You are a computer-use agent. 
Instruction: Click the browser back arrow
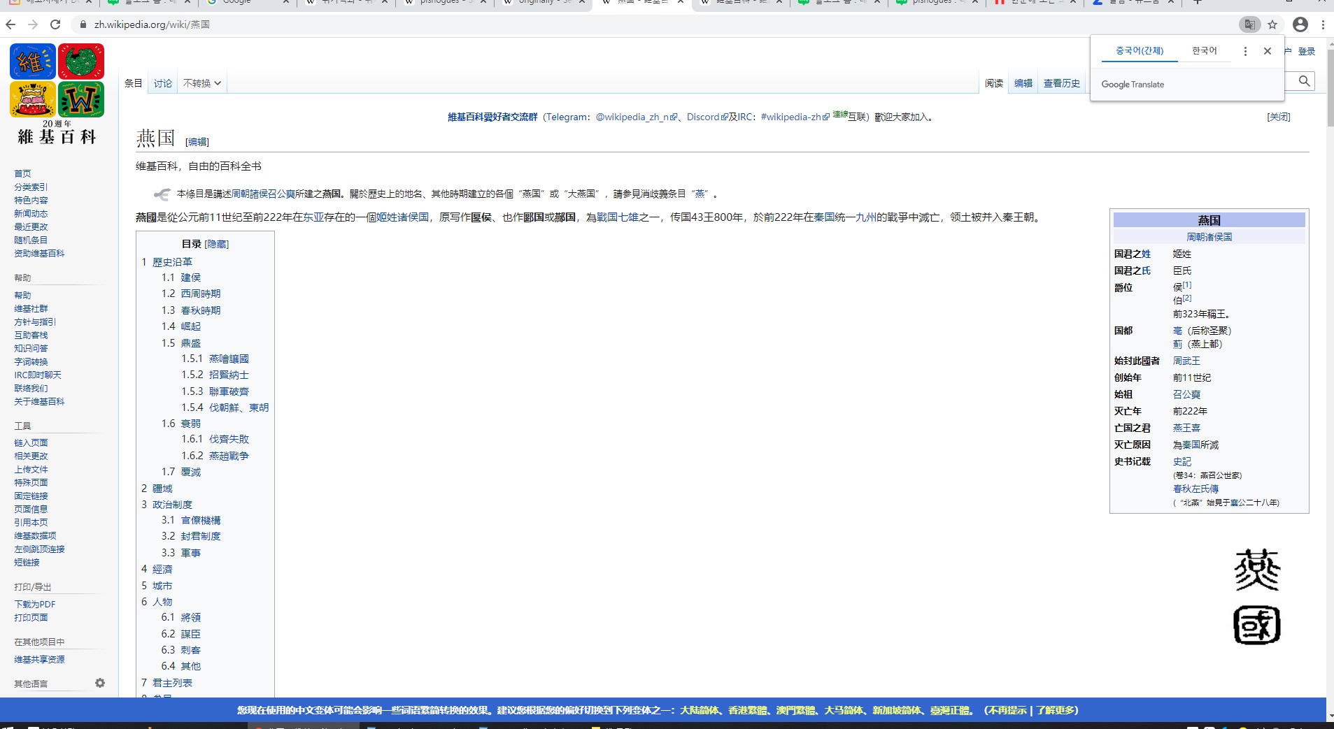pos(10,24)
